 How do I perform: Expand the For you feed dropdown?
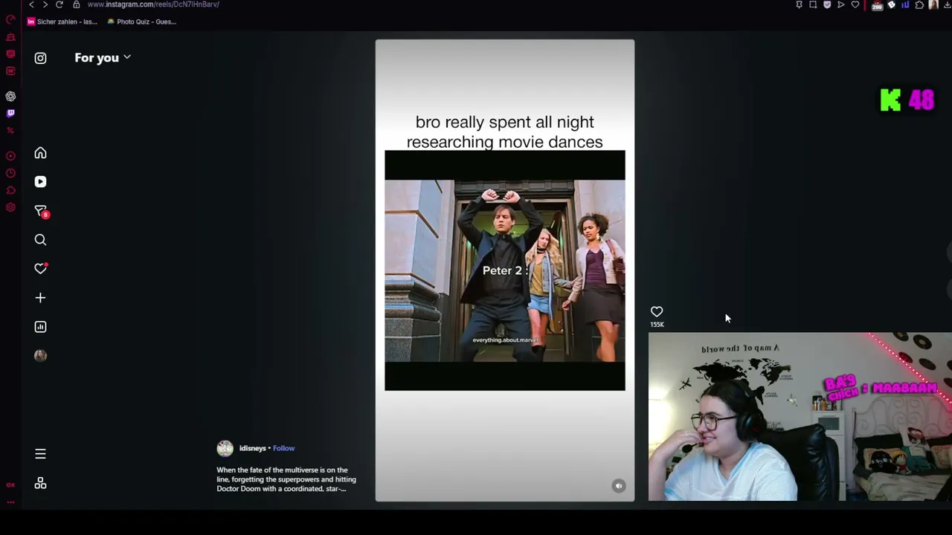point(103,58)
